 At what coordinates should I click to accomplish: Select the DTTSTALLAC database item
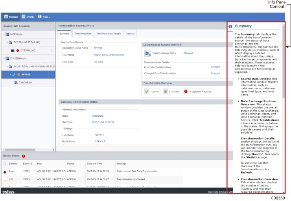(28, 50)
